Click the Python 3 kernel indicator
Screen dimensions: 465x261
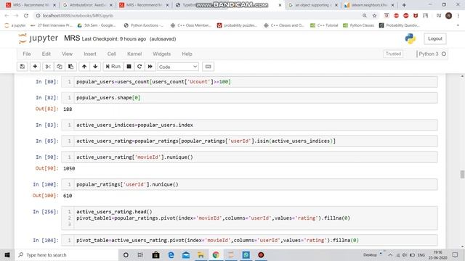[x=432, y=54]
